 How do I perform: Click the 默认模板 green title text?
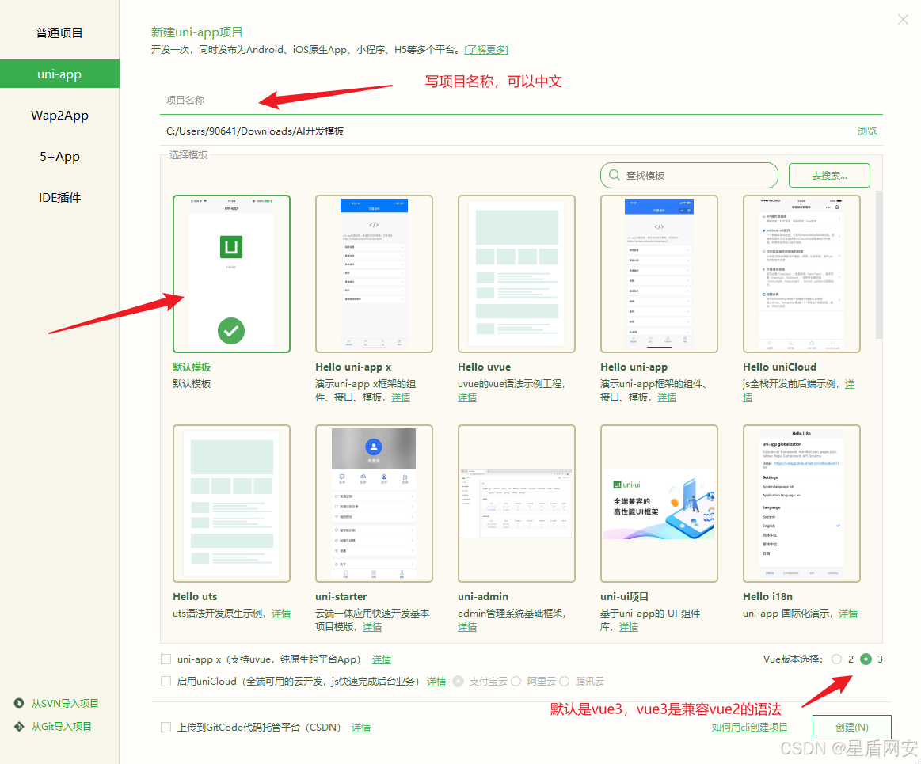(192, 367)
